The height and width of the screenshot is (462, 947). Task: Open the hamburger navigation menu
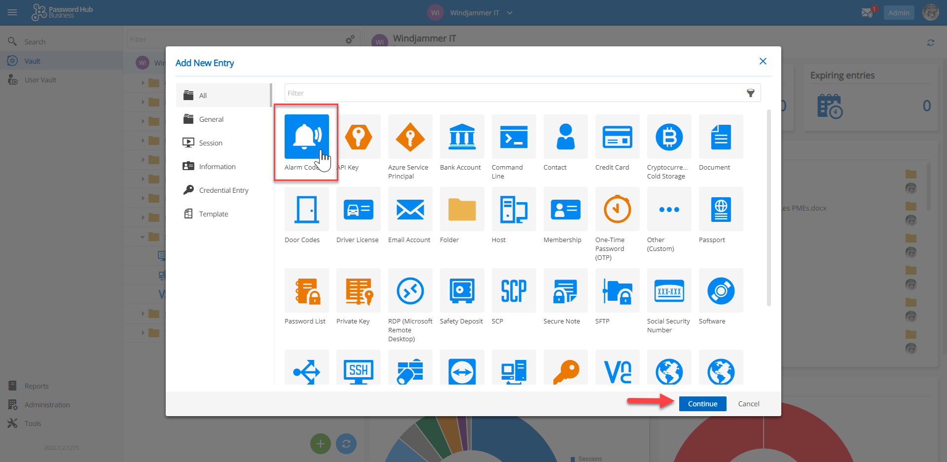[12, 13]
